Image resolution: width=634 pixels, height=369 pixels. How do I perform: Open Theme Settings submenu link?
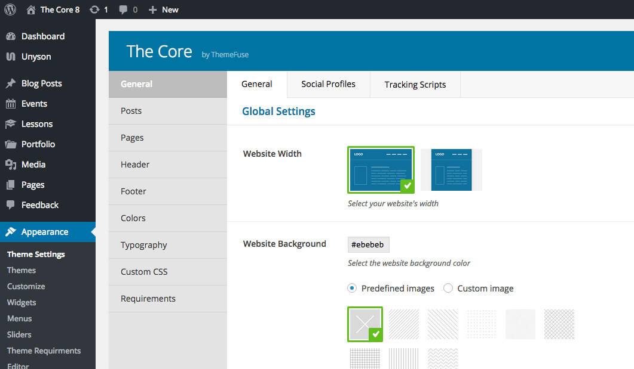36,254
